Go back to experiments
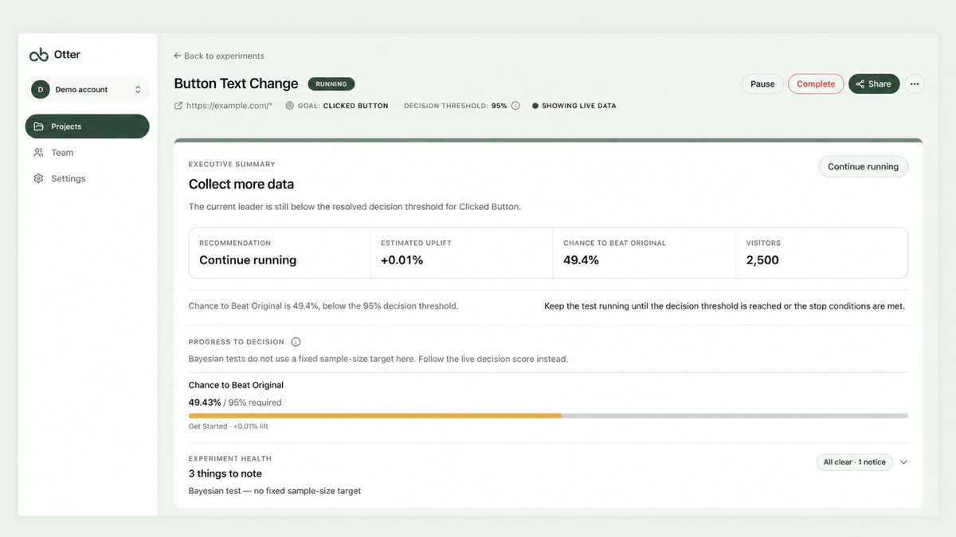The width and height of the screenshot is (956, 537). coord(219,56)
